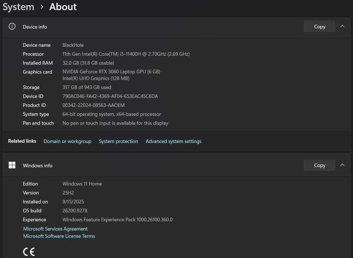Viewport: 353px width, 258px height.
Task: Open Microsoft Services Agreement link
Action: point(56,229)
